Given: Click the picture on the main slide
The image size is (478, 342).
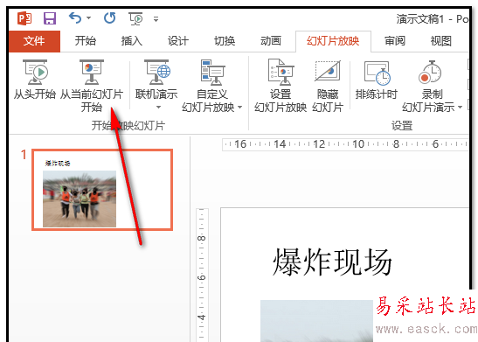Looking at the screenshot, I should (x=316, y=321).
